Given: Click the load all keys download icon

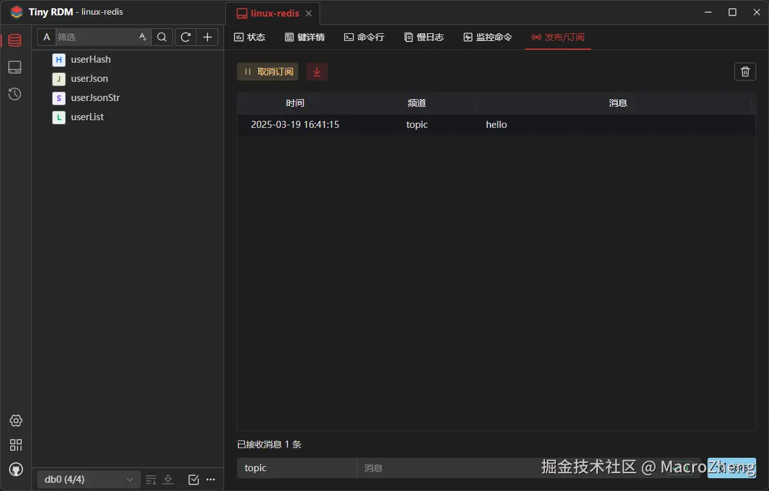Looking at the screenshot, I should click(168, 479).
